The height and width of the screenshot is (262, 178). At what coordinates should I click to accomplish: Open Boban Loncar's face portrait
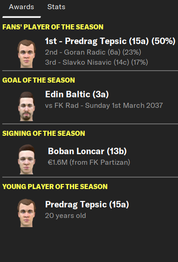pos(27,159)
